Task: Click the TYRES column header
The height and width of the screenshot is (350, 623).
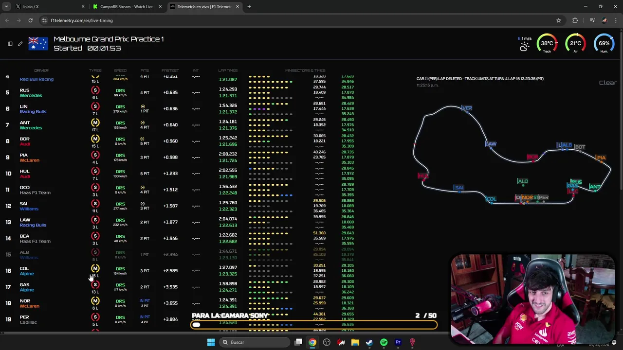Action: coord(95,70)
